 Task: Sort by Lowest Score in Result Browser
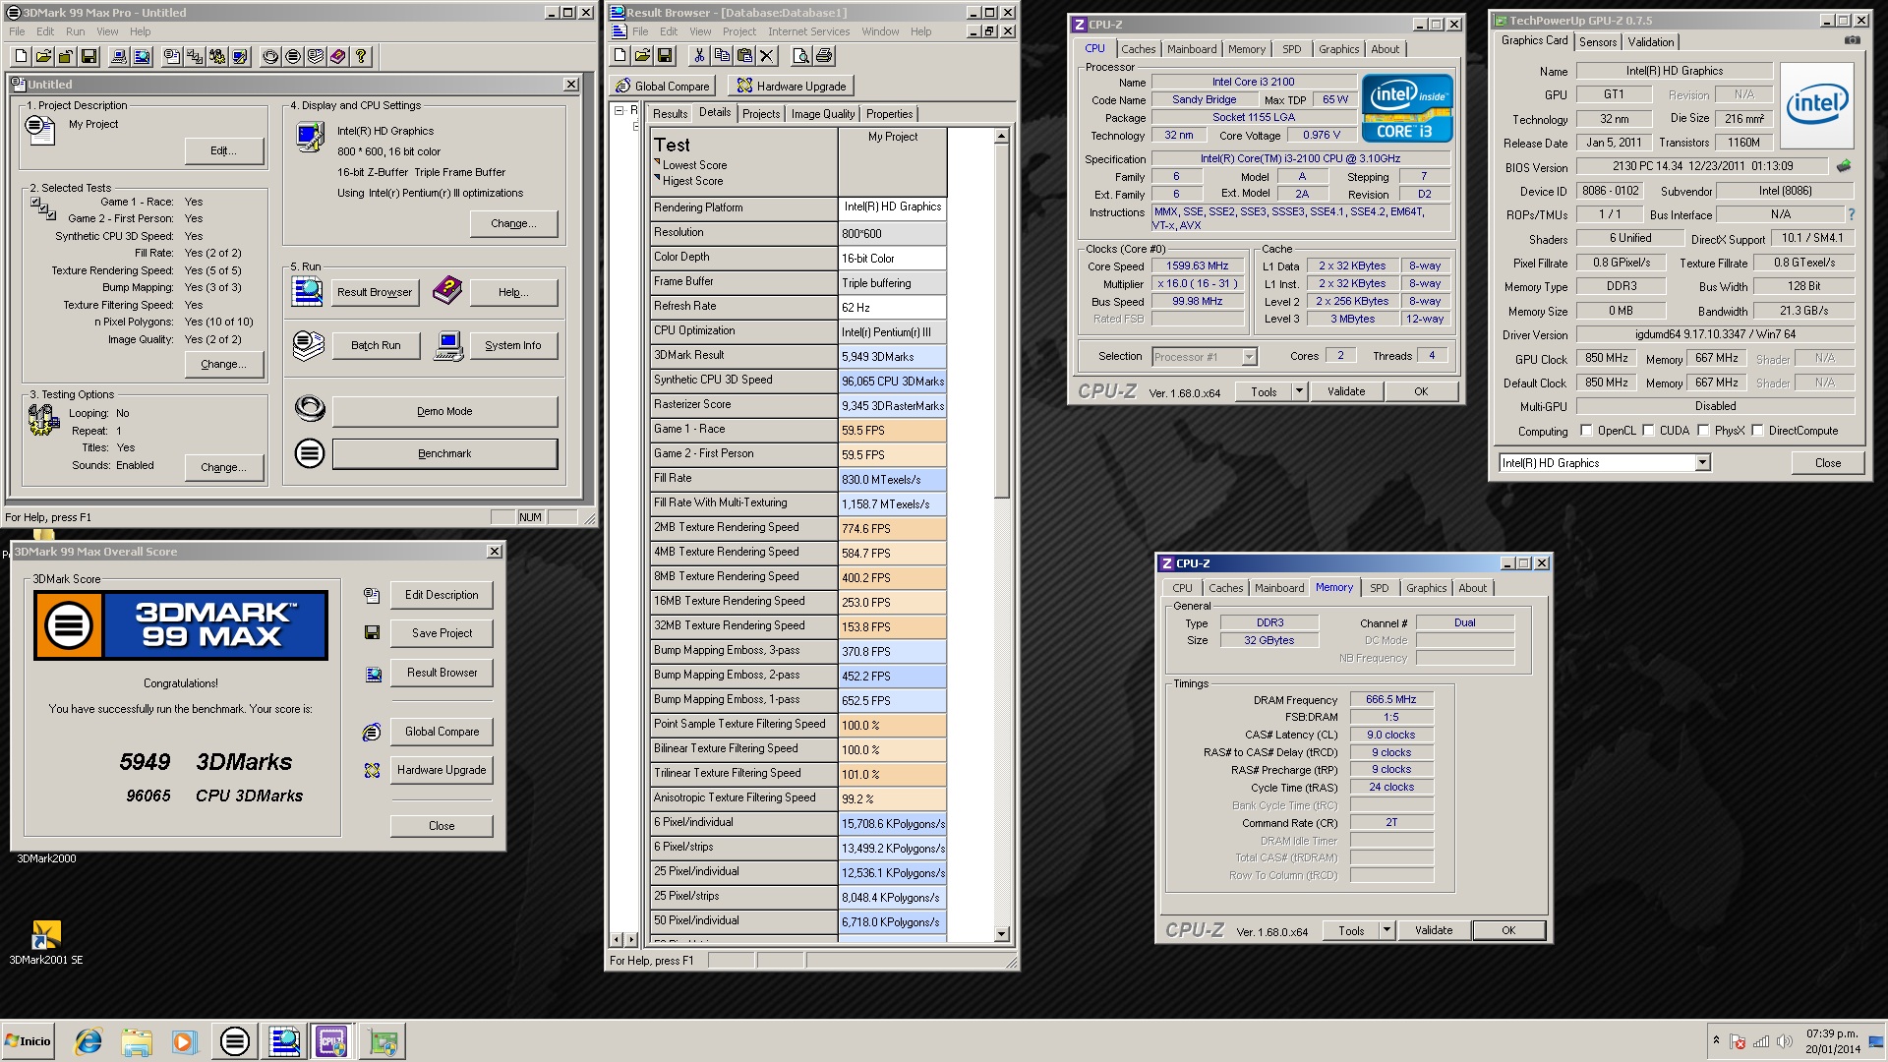[694, 165]
